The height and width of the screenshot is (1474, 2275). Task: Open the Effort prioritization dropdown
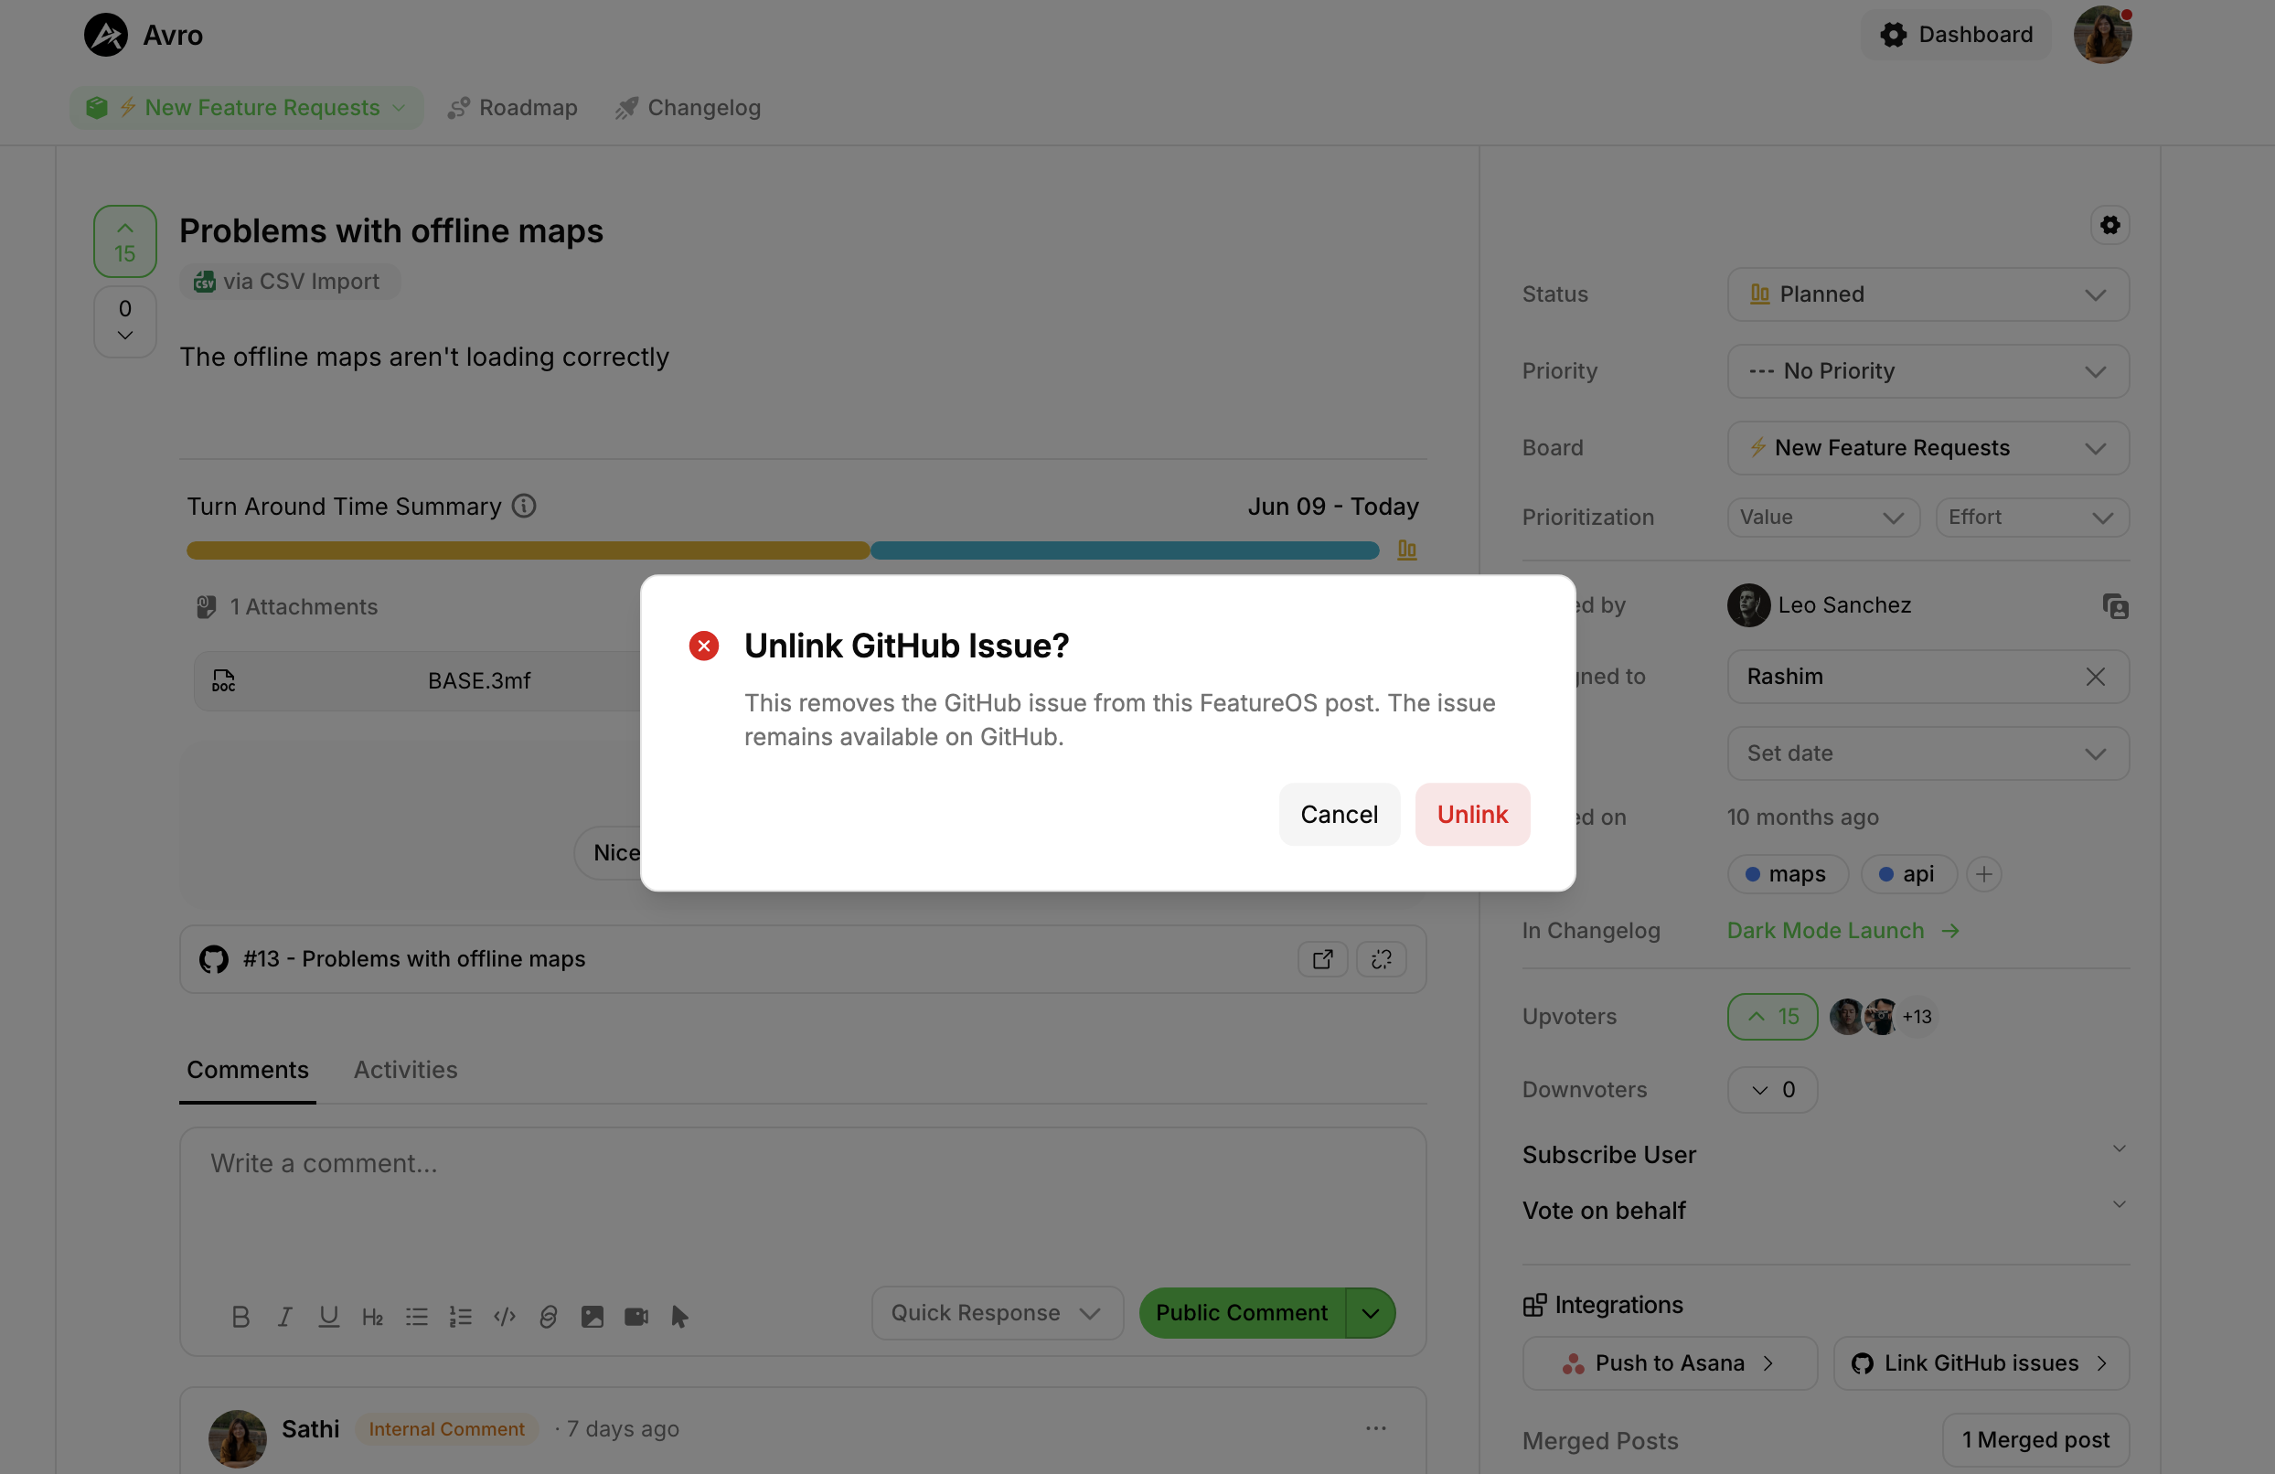coord(2032,518)
